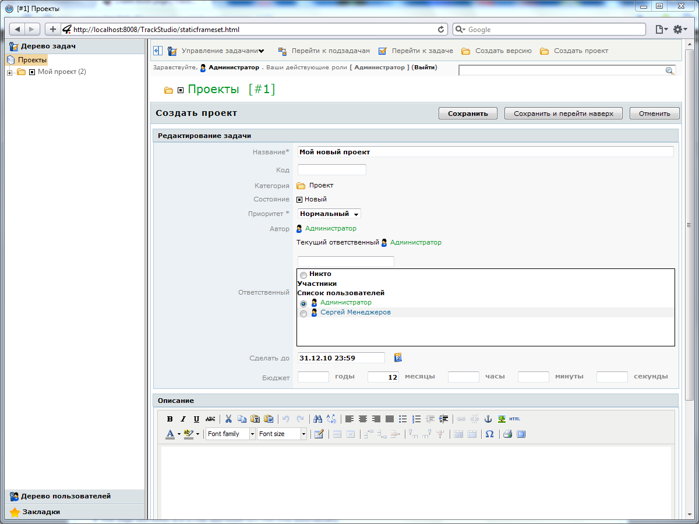The height and width of the screenshot is (524, 699).
Task: Click 'Создать версию' in top menu
Action: (503, 51)
